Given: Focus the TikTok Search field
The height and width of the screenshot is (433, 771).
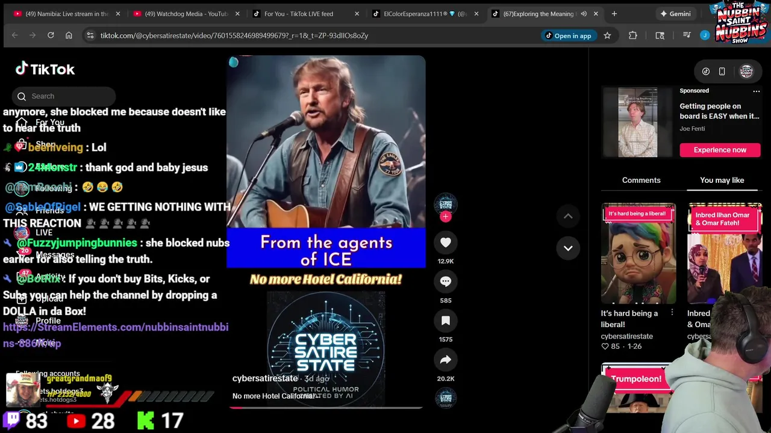Looking at the screenshot, I should (x=63, y=96).
